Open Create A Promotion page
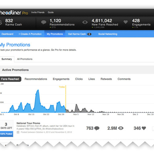The height and width of the screenshot is (154, 154). click(x=30, y=34)
